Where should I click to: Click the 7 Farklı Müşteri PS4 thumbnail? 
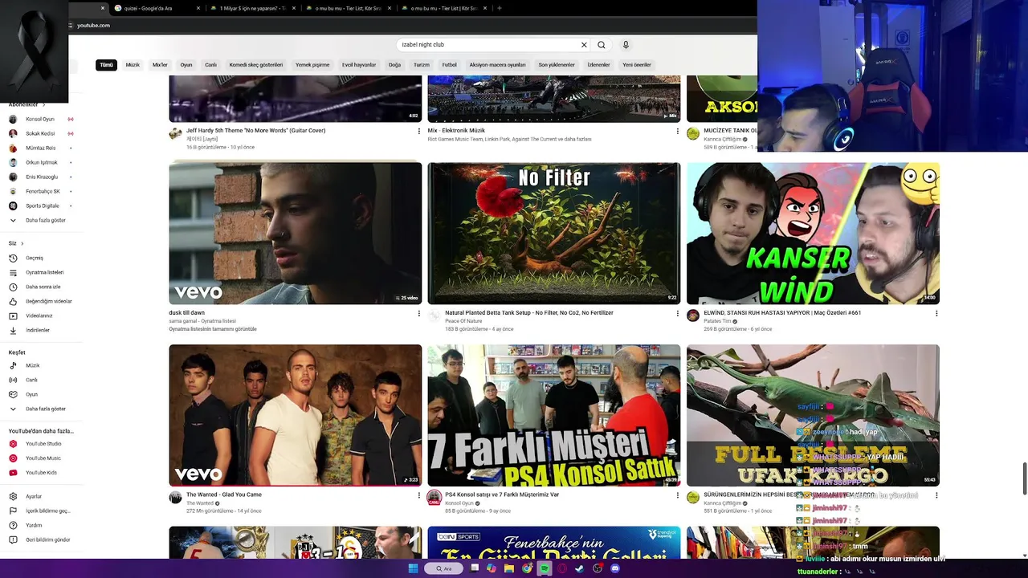(553, 415)
